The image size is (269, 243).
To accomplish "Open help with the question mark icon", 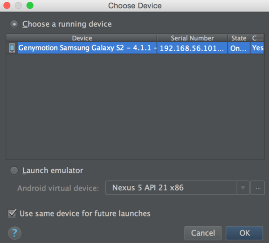I will (14, 233).
